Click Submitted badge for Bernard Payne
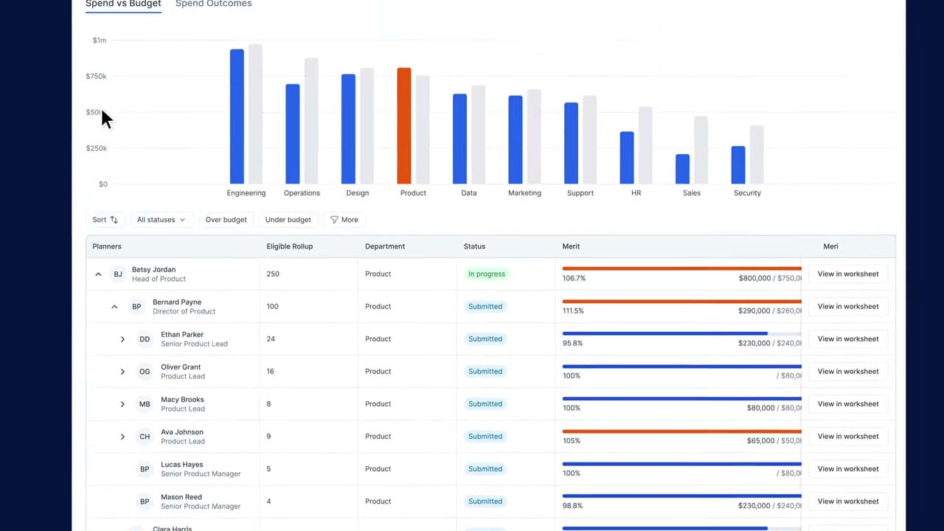The height and width of the screenshot is (531, 944). point(485,307)
